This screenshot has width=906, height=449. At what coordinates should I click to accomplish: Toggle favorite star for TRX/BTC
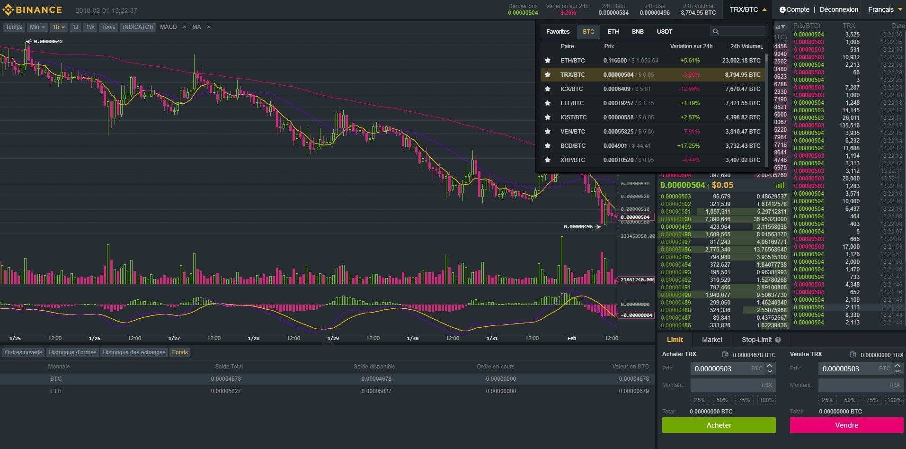tap(548, 74)
